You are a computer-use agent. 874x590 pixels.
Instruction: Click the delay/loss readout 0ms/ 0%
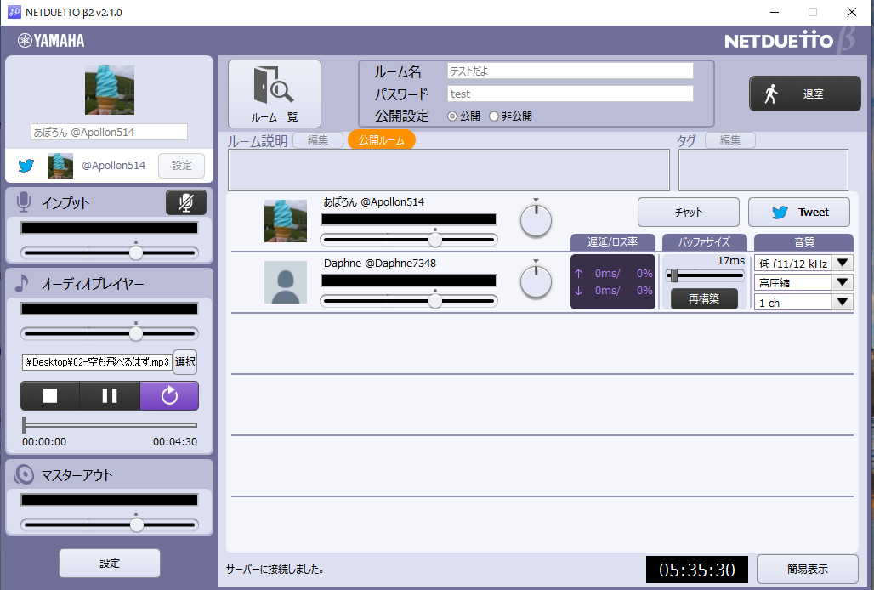point(613,282)
